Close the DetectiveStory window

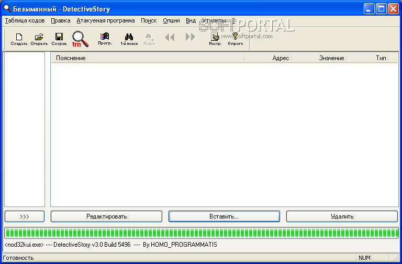(x=393, y=9)
